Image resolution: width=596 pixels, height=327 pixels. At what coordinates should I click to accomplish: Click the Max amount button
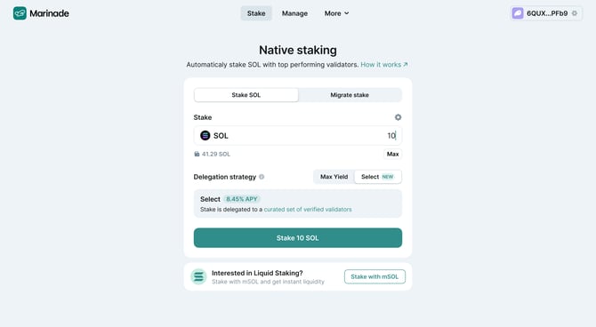tap(392, 154)
